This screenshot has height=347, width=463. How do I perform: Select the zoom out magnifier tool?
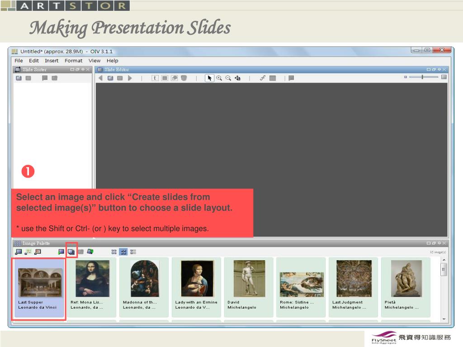228,78
